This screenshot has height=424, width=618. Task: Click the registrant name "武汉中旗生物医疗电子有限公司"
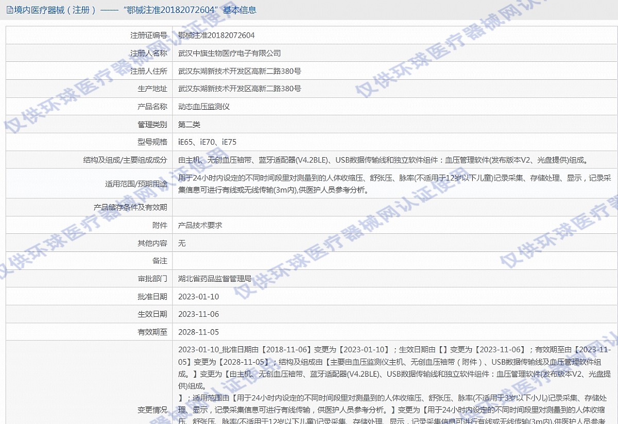(x=230, y=53)
